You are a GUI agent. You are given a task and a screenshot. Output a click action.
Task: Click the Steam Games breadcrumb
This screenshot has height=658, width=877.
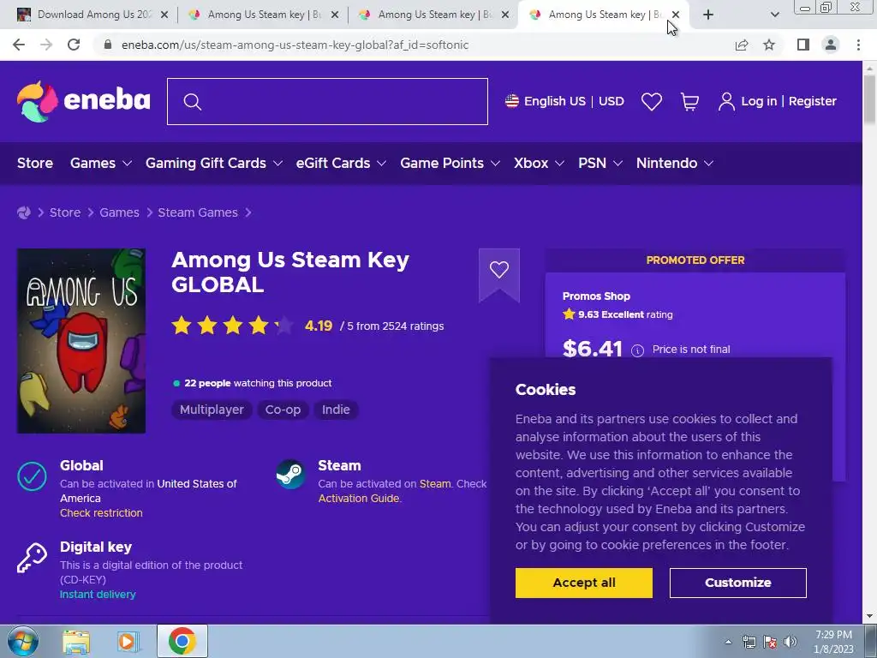click(x=198, y=212)
